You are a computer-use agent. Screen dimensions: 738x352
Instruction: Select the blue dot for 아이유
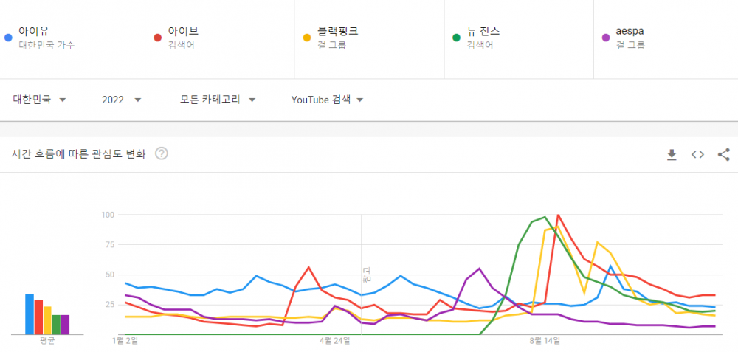8,38
